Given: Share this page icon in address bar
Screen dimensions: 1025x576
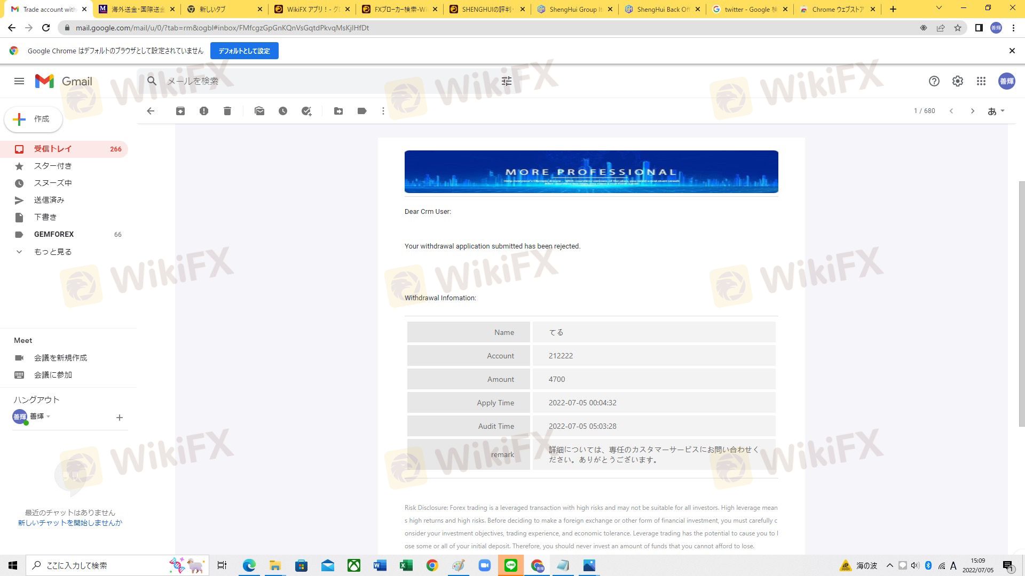Looking at the screenshot, I should [x=941, y=28].
